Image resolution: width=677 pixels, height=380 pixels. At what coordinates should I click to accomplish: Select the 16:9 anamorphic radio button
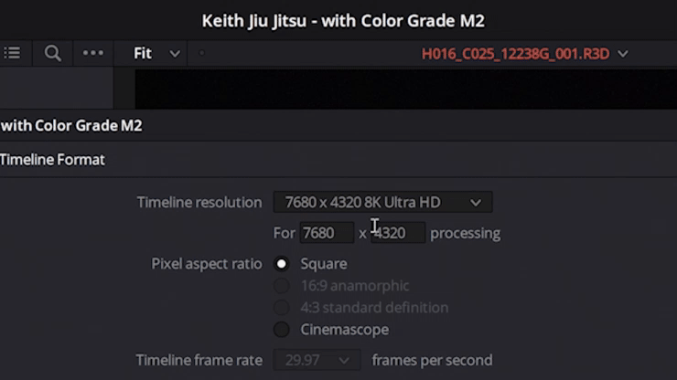tap(282, 286)
